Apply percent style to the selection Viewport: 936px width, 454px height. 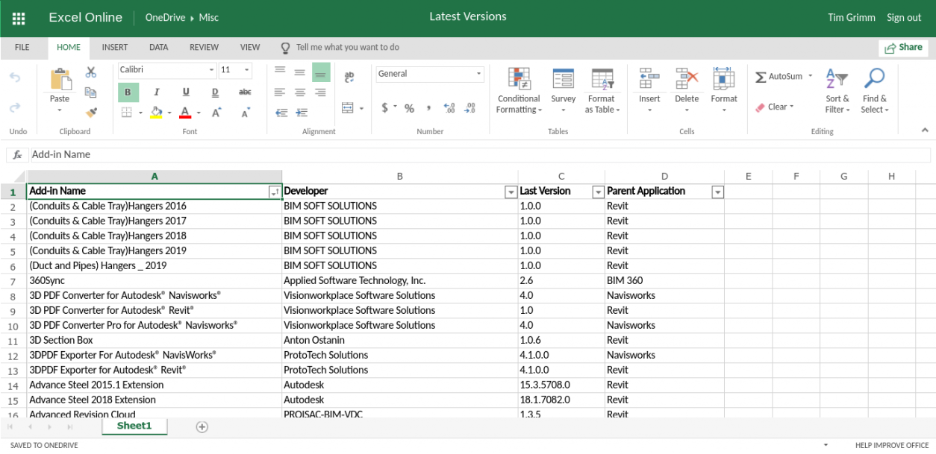point(409,107)
